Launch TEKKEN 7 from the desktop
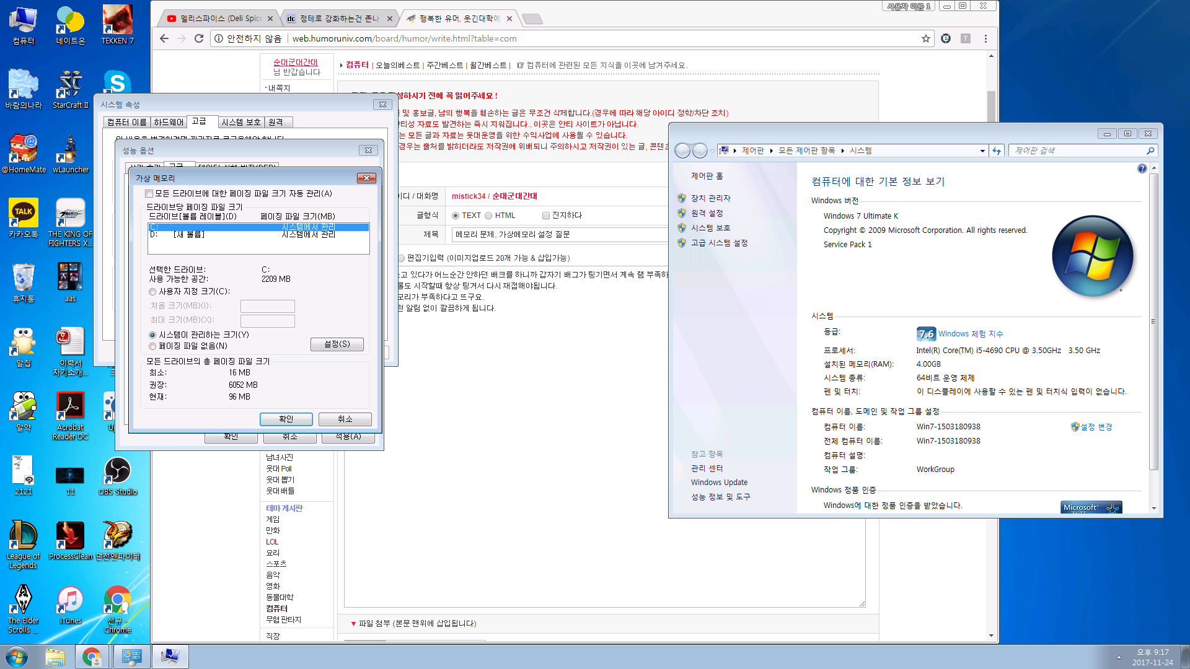 [x=118, y=25]
